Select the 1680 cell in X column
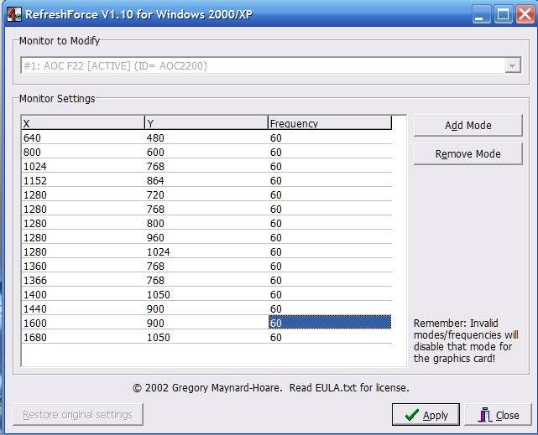Screen dimensions: 538x435 pyautogui.click(x=83, y=338)
